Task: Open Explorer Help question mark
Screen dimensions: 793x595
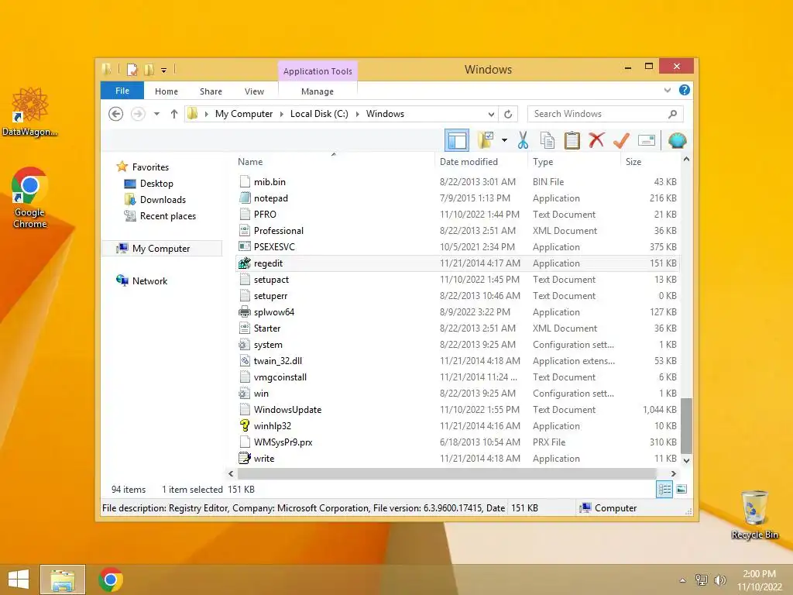Action: pyautogui.click(x=685, y=90)
